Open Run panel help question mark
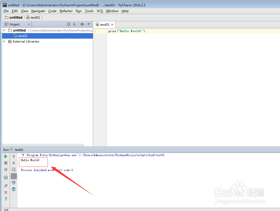The width and height of the screenshot is (280, 211). click(6, 199)
